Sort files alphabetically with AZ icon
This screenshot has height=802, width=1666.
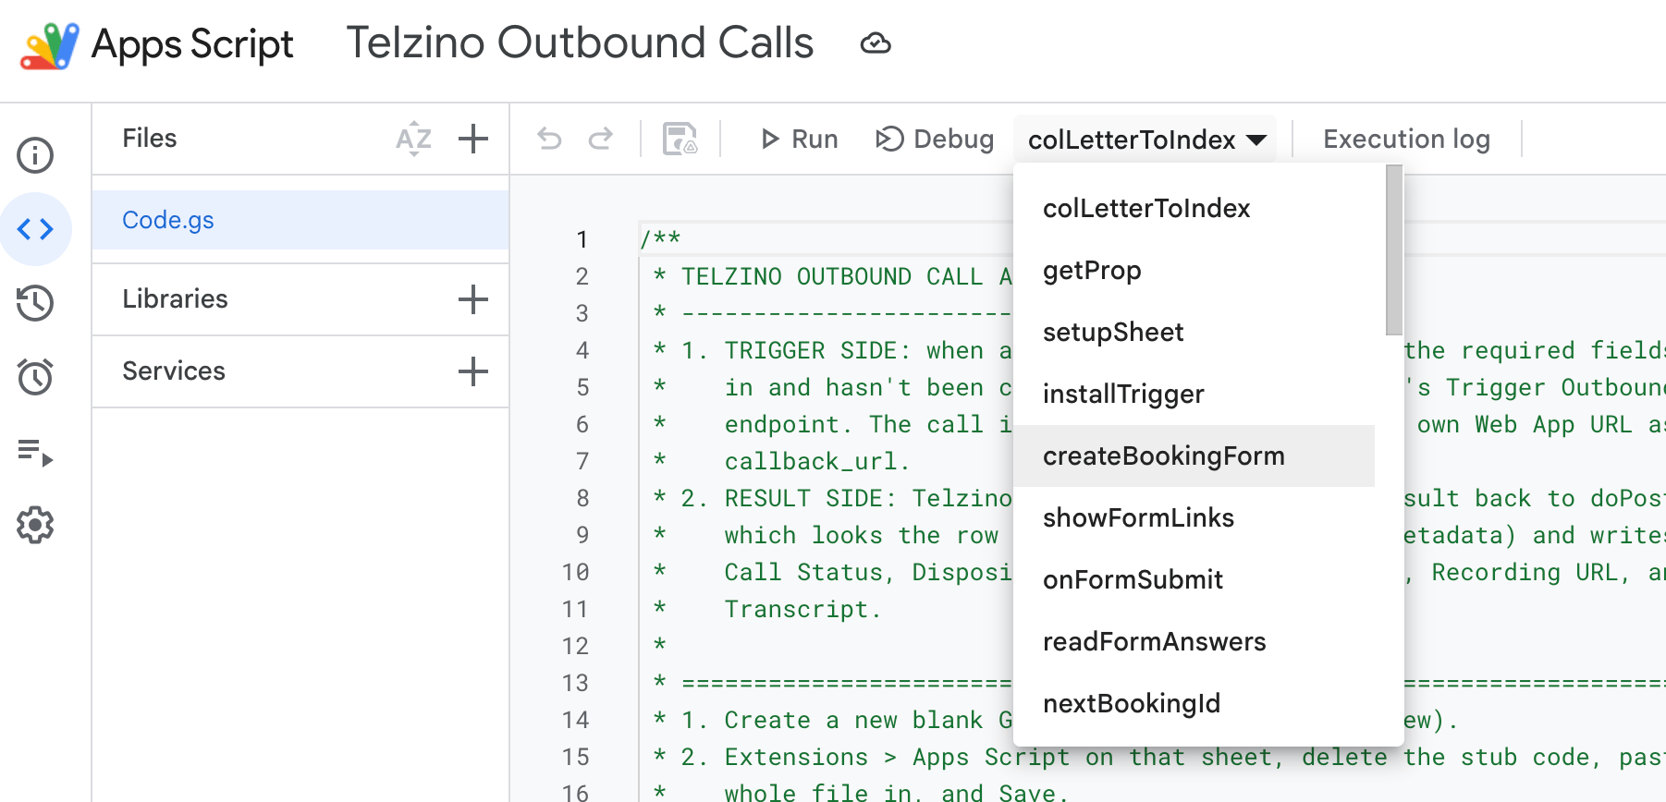point(413,139)
